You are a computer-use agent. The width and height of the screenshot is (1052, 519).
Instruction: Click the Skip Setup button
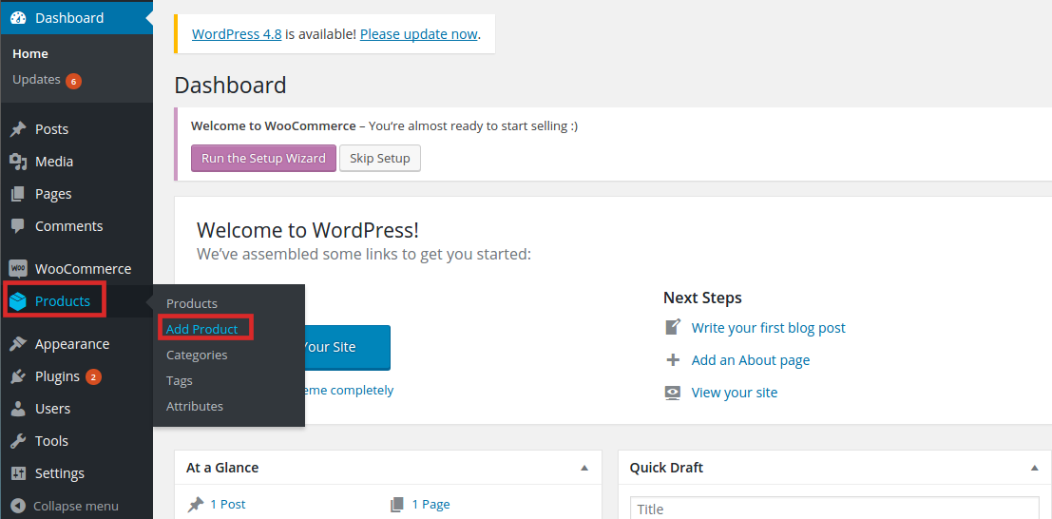[x=380, y=159]
